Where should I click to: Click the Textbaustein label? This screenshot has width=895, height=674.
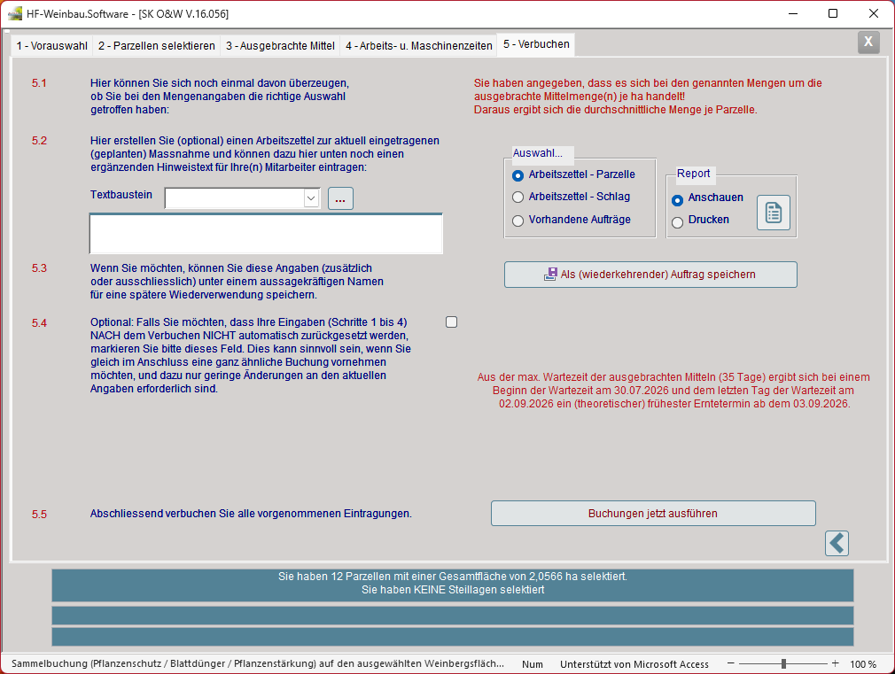point(121,195)
